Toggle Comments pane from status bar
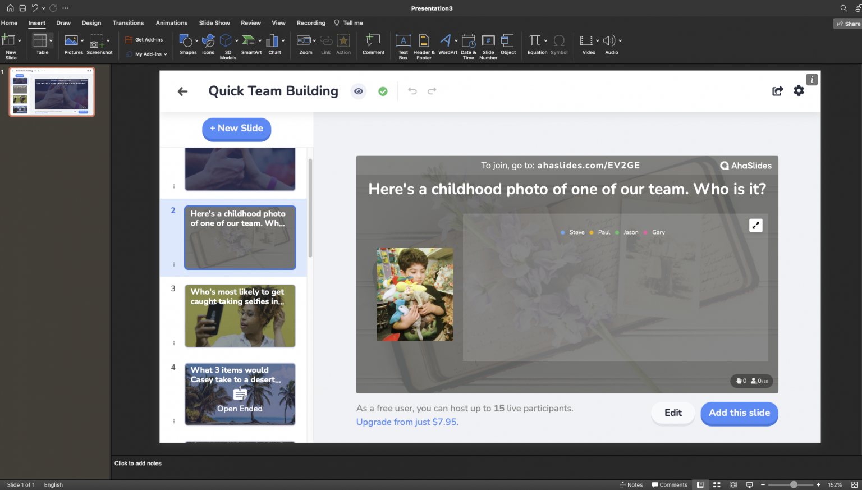 point(669,484)
